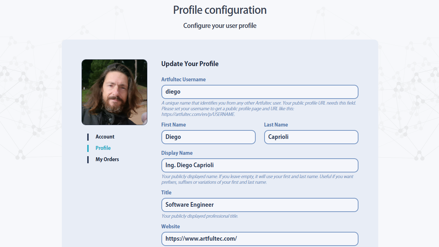
Task: Click the Last Name label
Action: 276,125
